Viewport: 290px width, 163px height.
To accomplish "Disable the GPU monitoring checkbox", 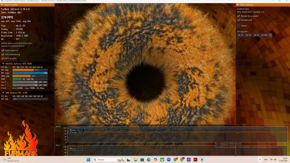I will [x=3, y=55].
